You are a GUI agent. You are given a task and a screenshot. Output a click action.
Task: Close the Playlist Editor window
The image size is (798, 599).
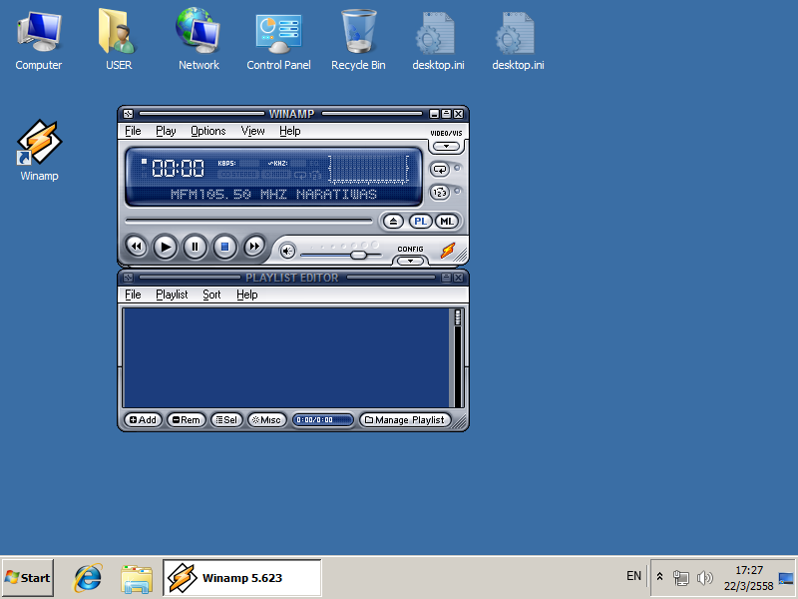(x=459, y=278)
